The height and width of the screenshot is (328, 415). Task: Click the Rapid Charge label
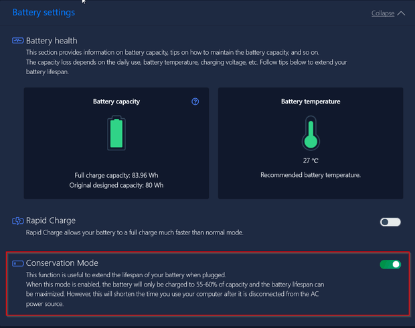pyautogui.click(x=51, y=220)
